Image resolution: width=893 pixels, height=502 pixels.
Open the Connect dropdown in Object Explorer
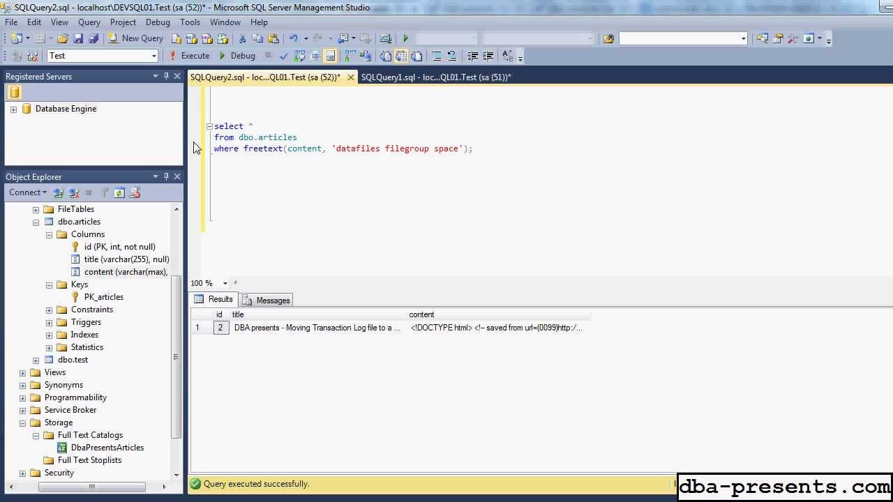pos(28,192)
